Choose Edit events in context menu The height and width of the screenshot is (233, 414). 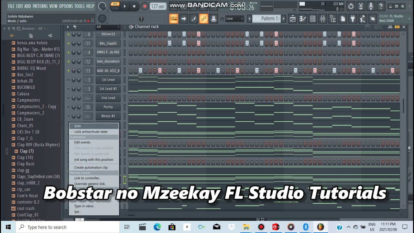click(x=94, y=142)
